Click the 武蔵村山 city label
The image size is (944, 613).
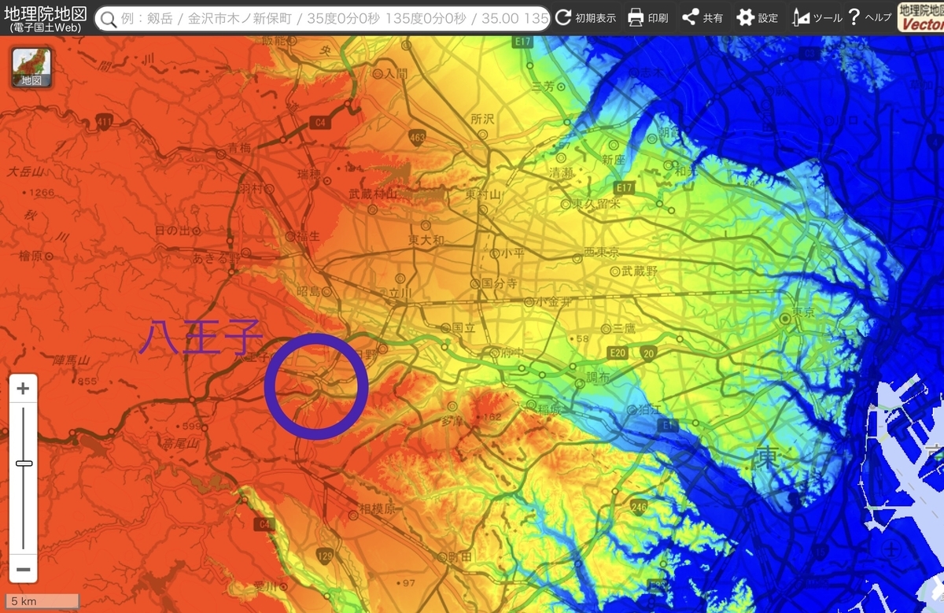click(374, 194)
